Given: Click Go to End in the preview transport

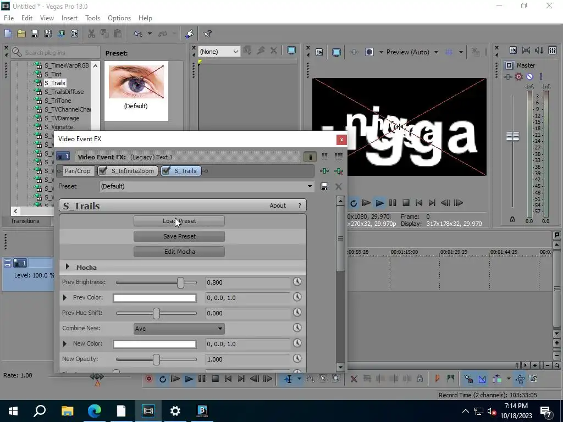Looking at the screenshot, I should pyautogui.click(x=432, y=203).
